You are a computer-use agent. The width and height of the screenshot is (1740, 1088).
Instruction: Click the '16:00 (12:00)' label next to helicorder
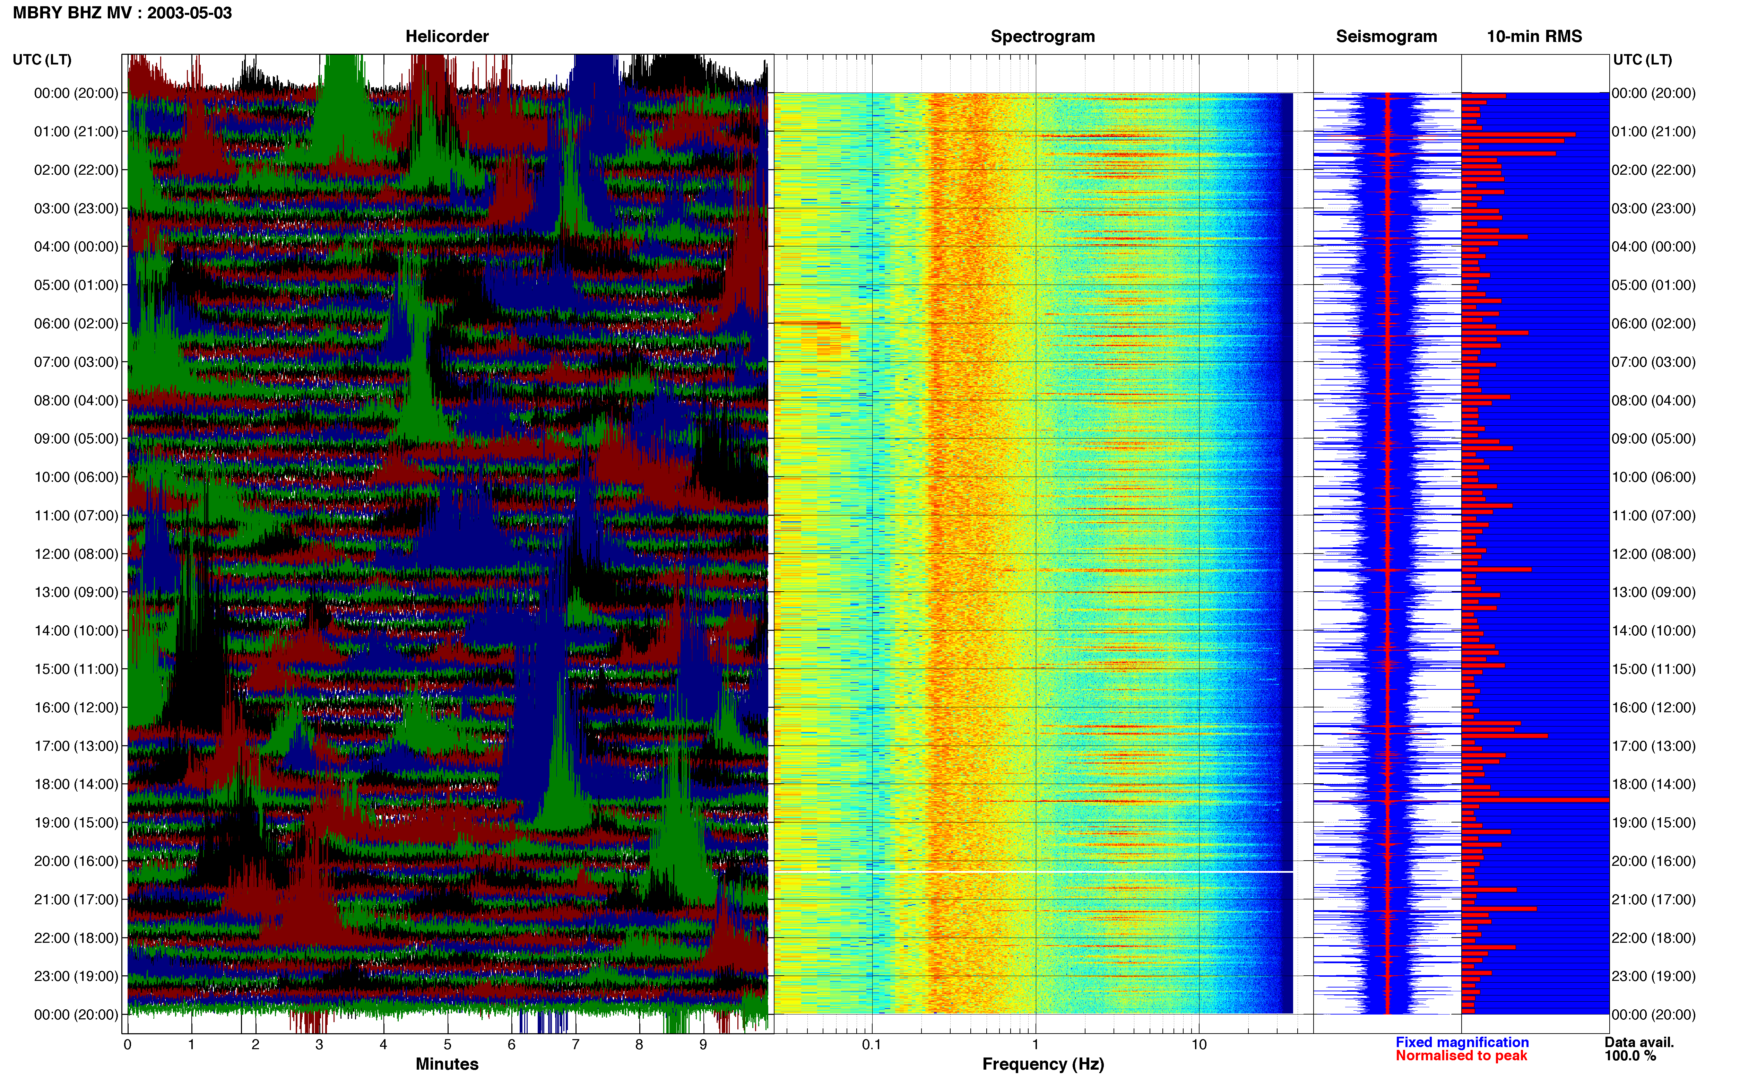[76, 707]
